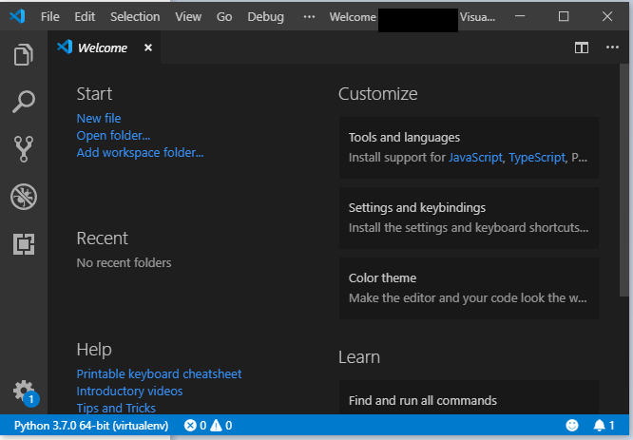
Task: Click the Add workspace folder... link
Action: (x=140, y=153)
